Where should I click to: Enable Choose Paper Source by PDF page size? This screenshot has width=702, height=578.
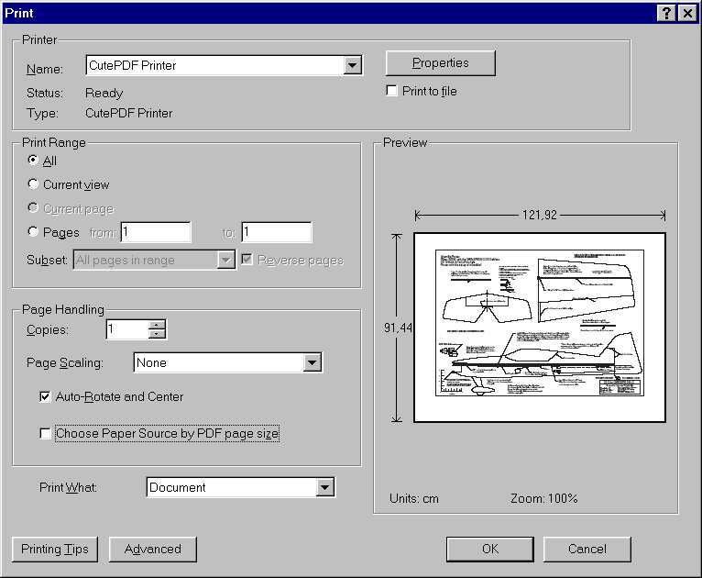click(45, 434)
